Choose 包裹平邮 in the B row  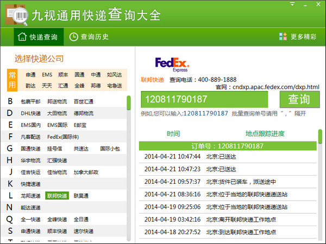(30, 101)
